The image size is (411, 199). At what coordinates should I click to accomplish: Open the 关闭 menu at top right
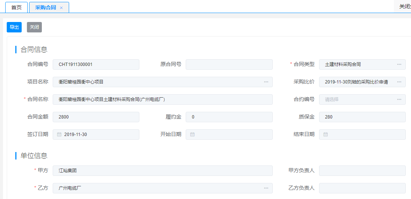click(402, 7)
